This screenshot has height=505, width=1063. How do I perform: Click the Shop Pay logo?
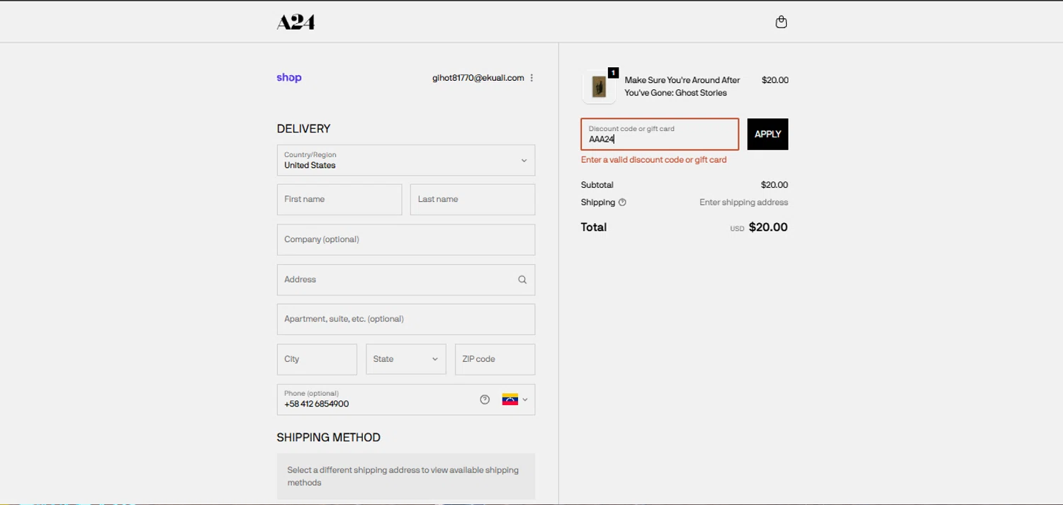coord(289,78)
